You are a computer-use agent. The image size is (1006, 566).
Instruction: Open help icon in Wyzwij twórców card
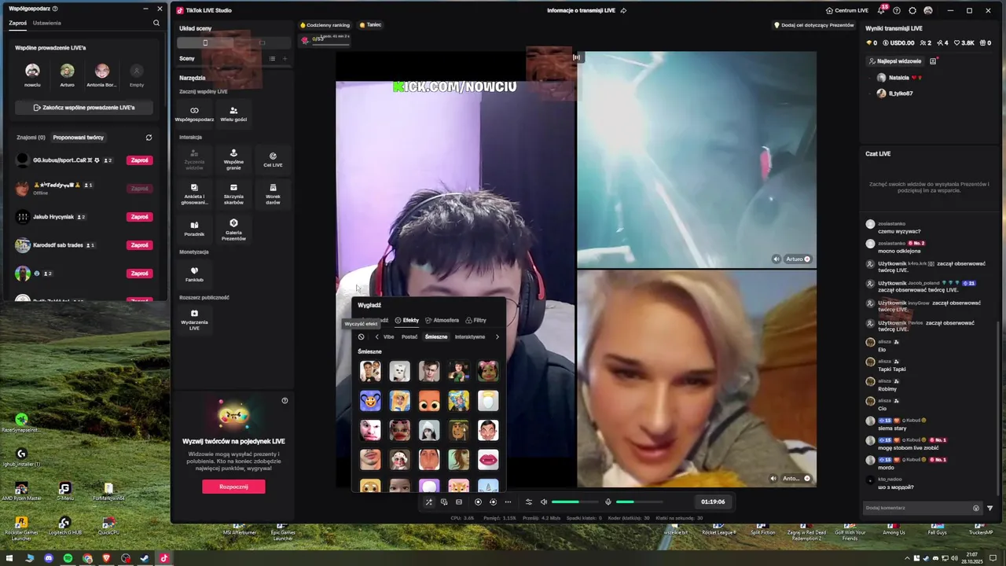285,400
